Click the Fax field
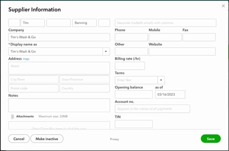 (199, 37)
